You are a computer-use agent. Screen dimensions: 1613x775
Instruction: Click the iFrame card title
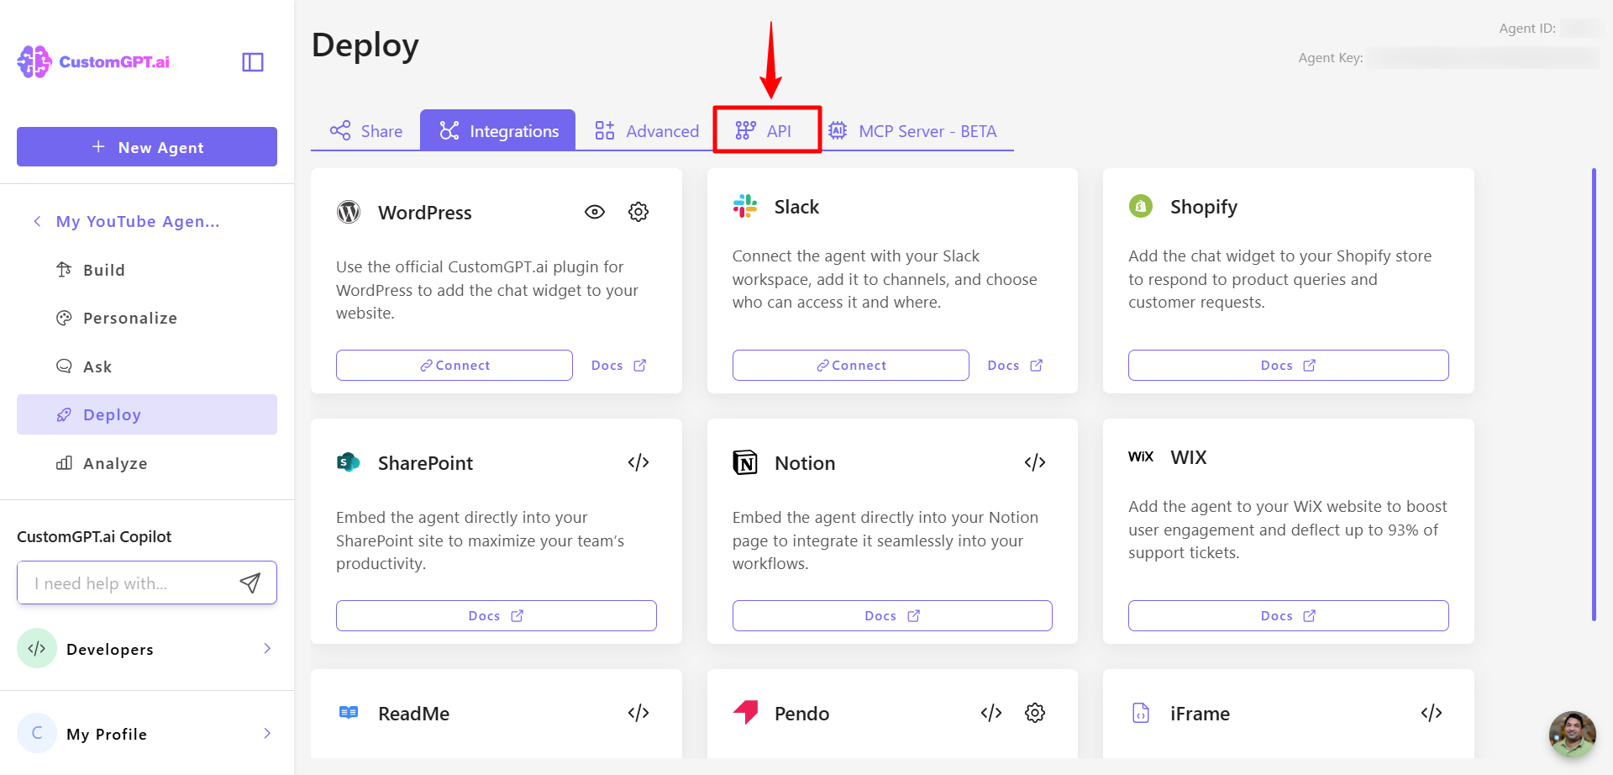1200,714
